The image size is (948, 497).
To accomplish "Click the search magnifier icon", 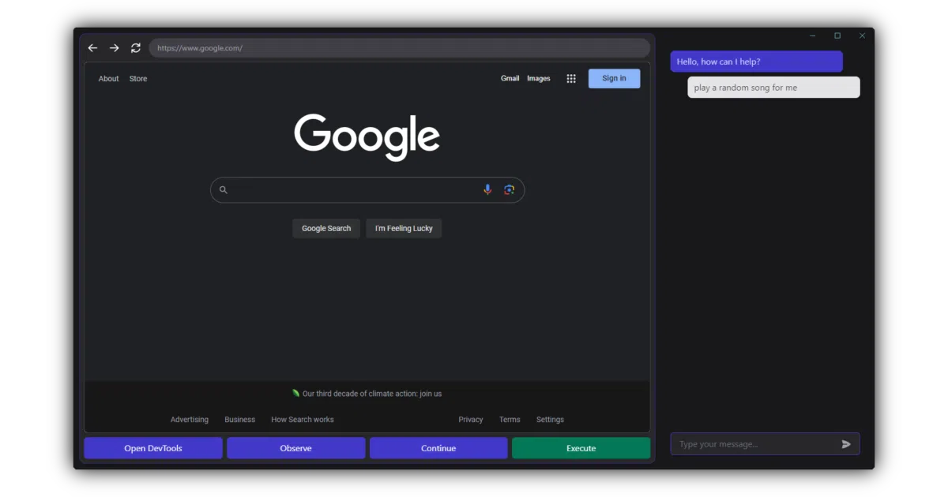I will [224, 190].
